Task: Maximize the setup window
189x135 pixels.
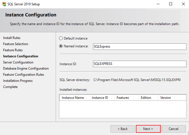Action: click(171, 4)
